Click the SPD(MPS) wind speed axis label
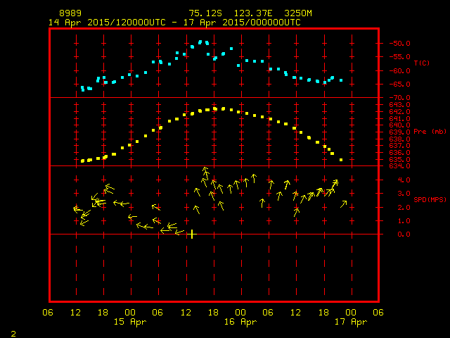Screen dimensions: 450x338 426,199
